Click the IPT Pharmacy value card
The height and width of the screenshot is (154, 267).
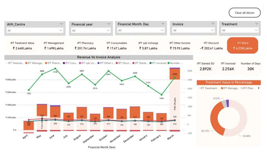(85, 46)
